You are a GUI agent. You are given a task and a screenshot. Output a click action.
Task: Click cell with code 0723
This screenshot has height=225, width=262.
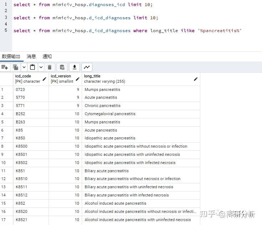(31, 90)
